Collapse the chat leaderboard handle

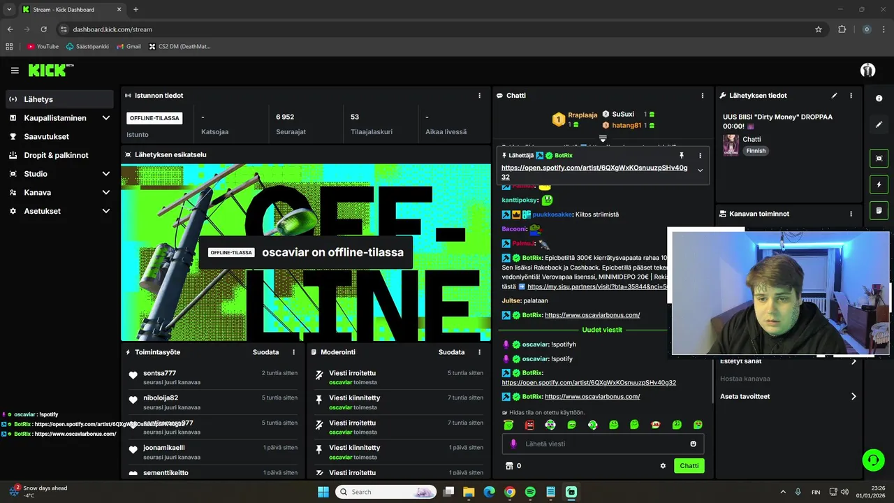(x=603, y=139)
